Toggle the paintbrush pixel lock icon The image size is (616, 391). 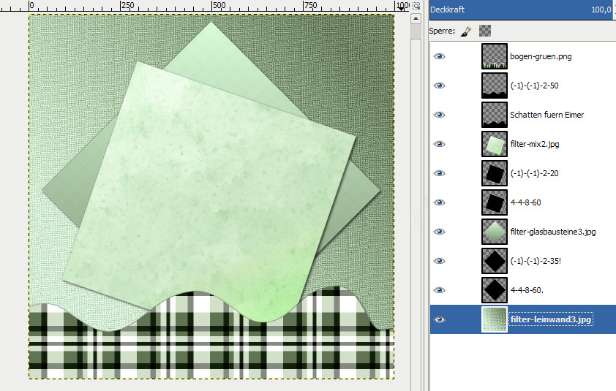pos(465,31)
